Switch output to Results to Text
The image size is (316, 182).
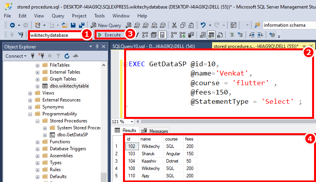click(202, 35)
